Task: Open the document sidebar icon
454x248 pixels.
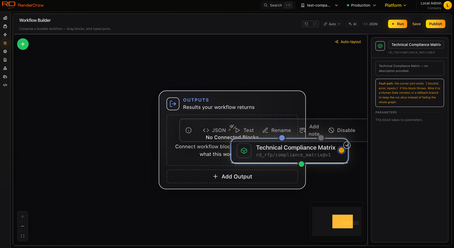Action: point(5,60)
